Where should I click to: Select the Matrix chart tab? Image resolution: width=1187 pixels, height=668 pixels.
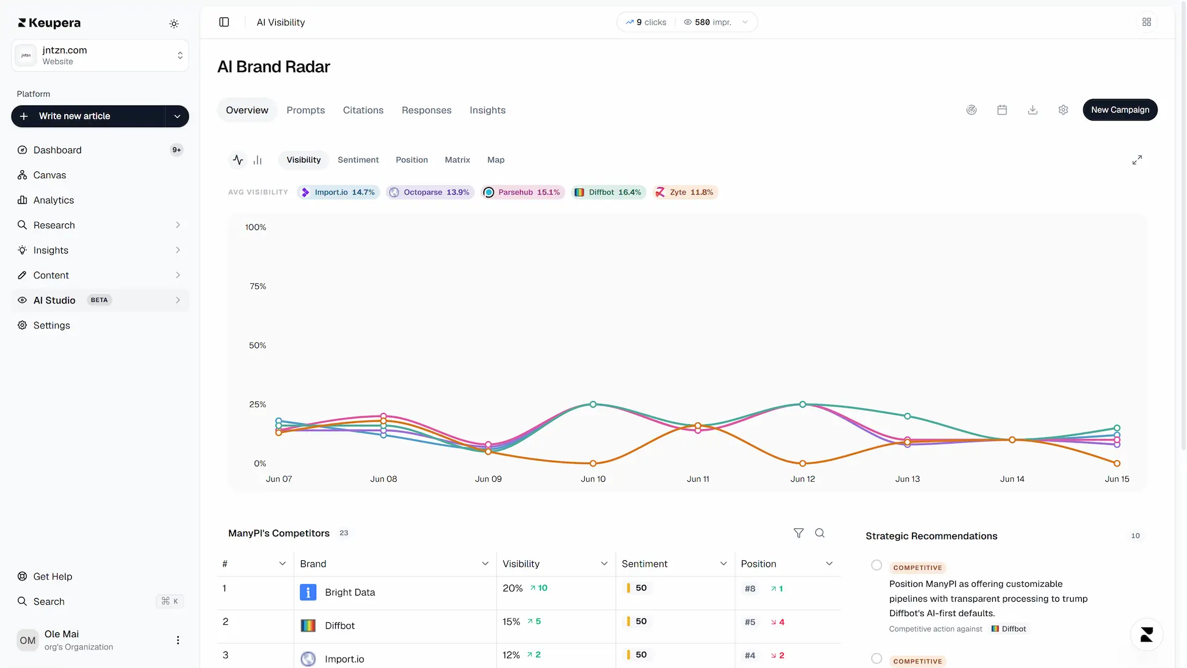(457, 160)
